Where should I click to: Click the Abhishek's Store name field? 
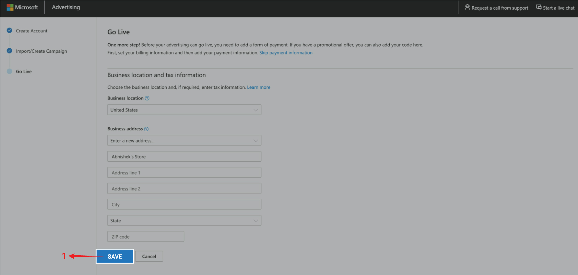[184, 156]
